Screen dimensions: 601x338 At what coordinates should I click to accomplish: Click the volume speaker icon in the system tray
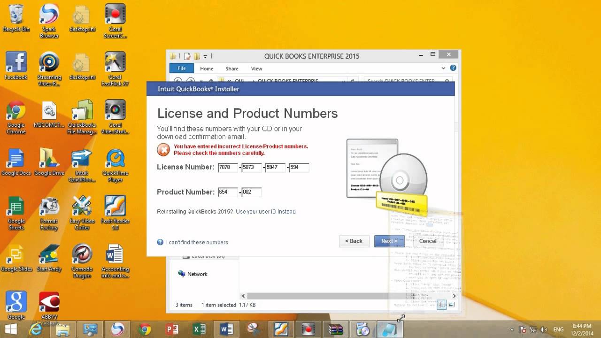click(x=544, y=330)
